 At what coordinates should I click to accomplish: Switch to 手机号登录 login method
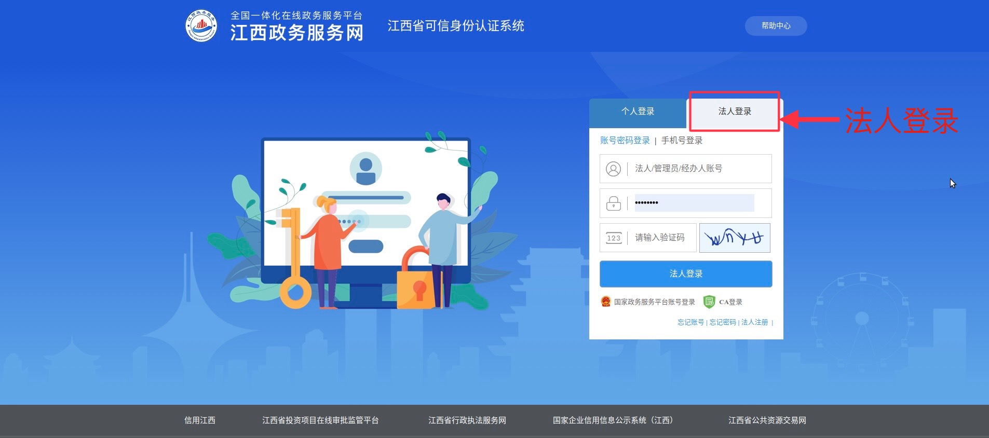tap(682, 141)
